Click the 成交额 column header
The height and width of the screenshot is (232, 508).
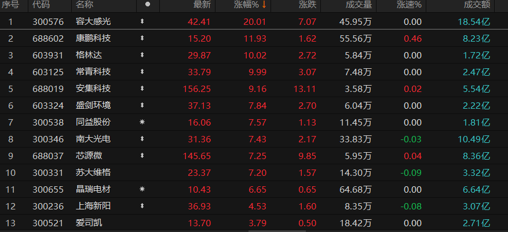point(477,5)
